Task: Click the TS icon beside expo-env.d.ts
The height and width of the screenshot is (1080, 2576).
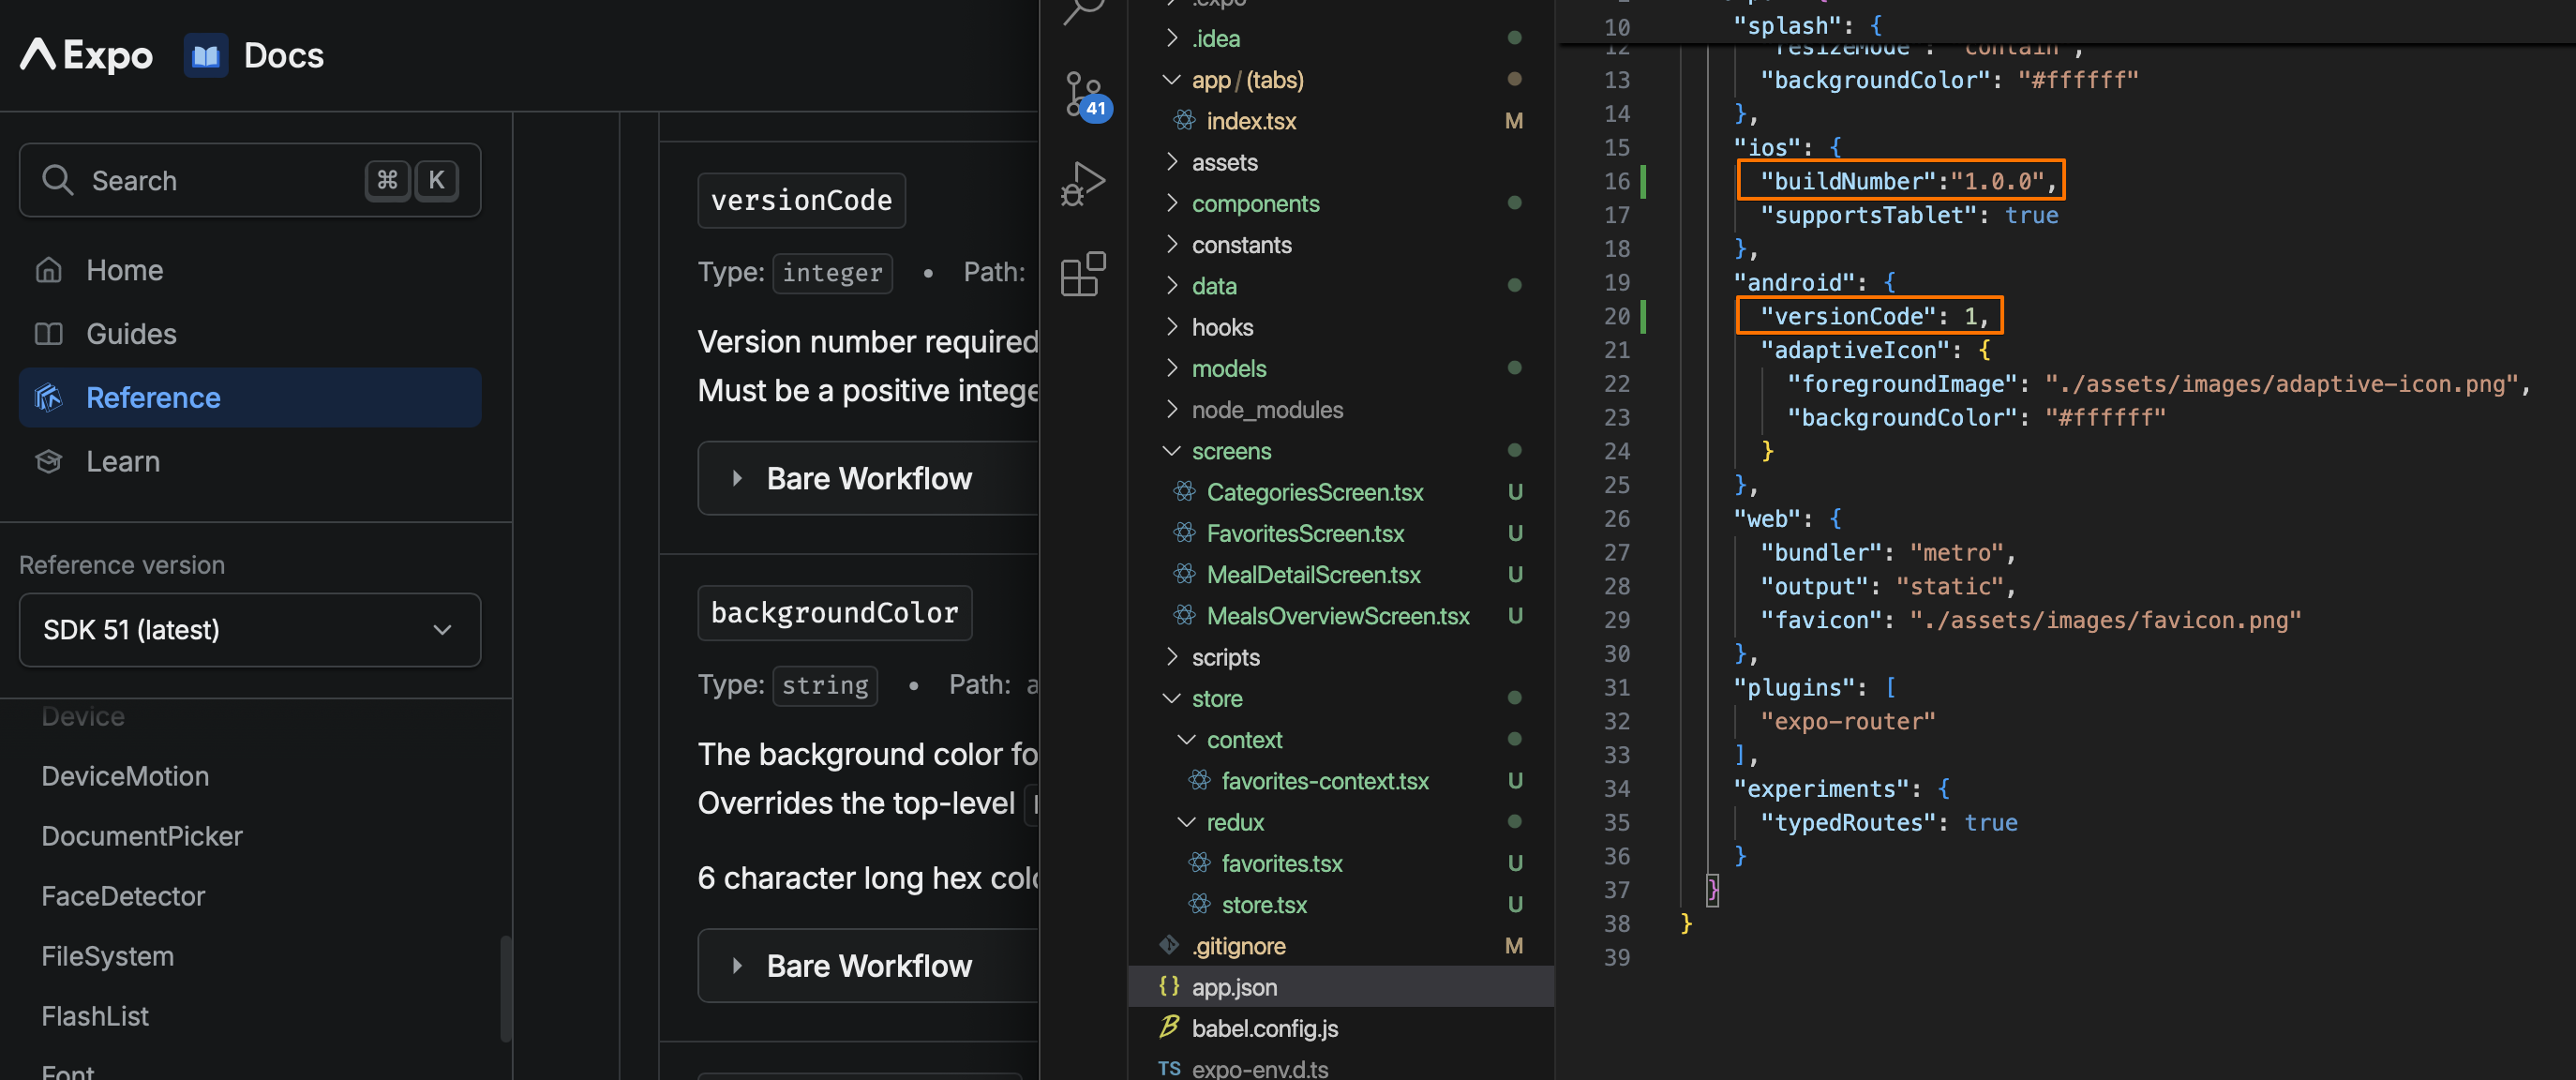Action: (x=1169, y=1068)
